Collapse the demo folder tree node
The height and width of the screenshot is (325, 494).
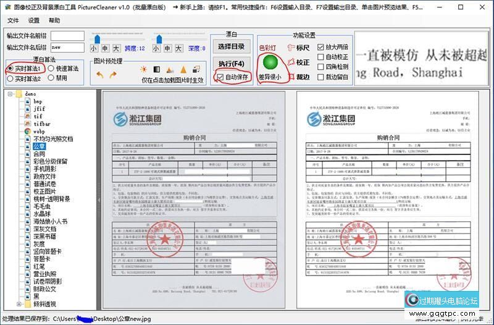(10, 94)
